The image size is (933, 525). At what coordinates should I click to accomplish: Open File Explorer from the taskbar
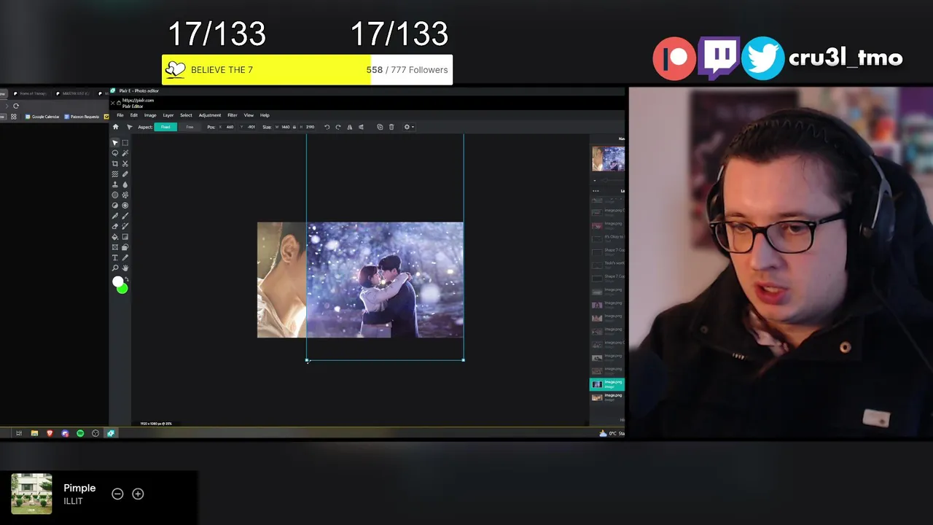[34, 433]
